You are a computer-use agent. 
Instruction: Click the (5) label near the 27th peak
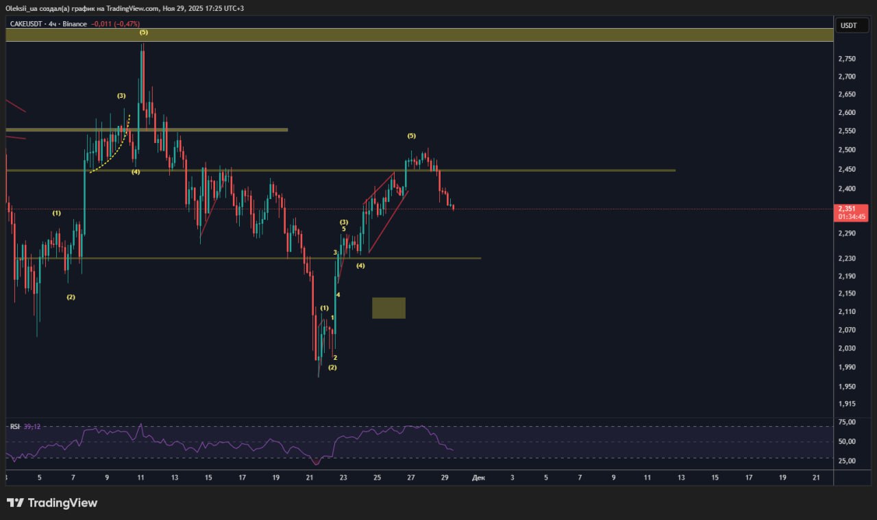[x=411, y=135]
